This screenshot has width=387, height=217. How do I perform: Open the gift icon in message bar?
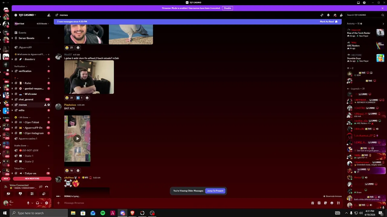pyautogui.click(x=313, y=203)
